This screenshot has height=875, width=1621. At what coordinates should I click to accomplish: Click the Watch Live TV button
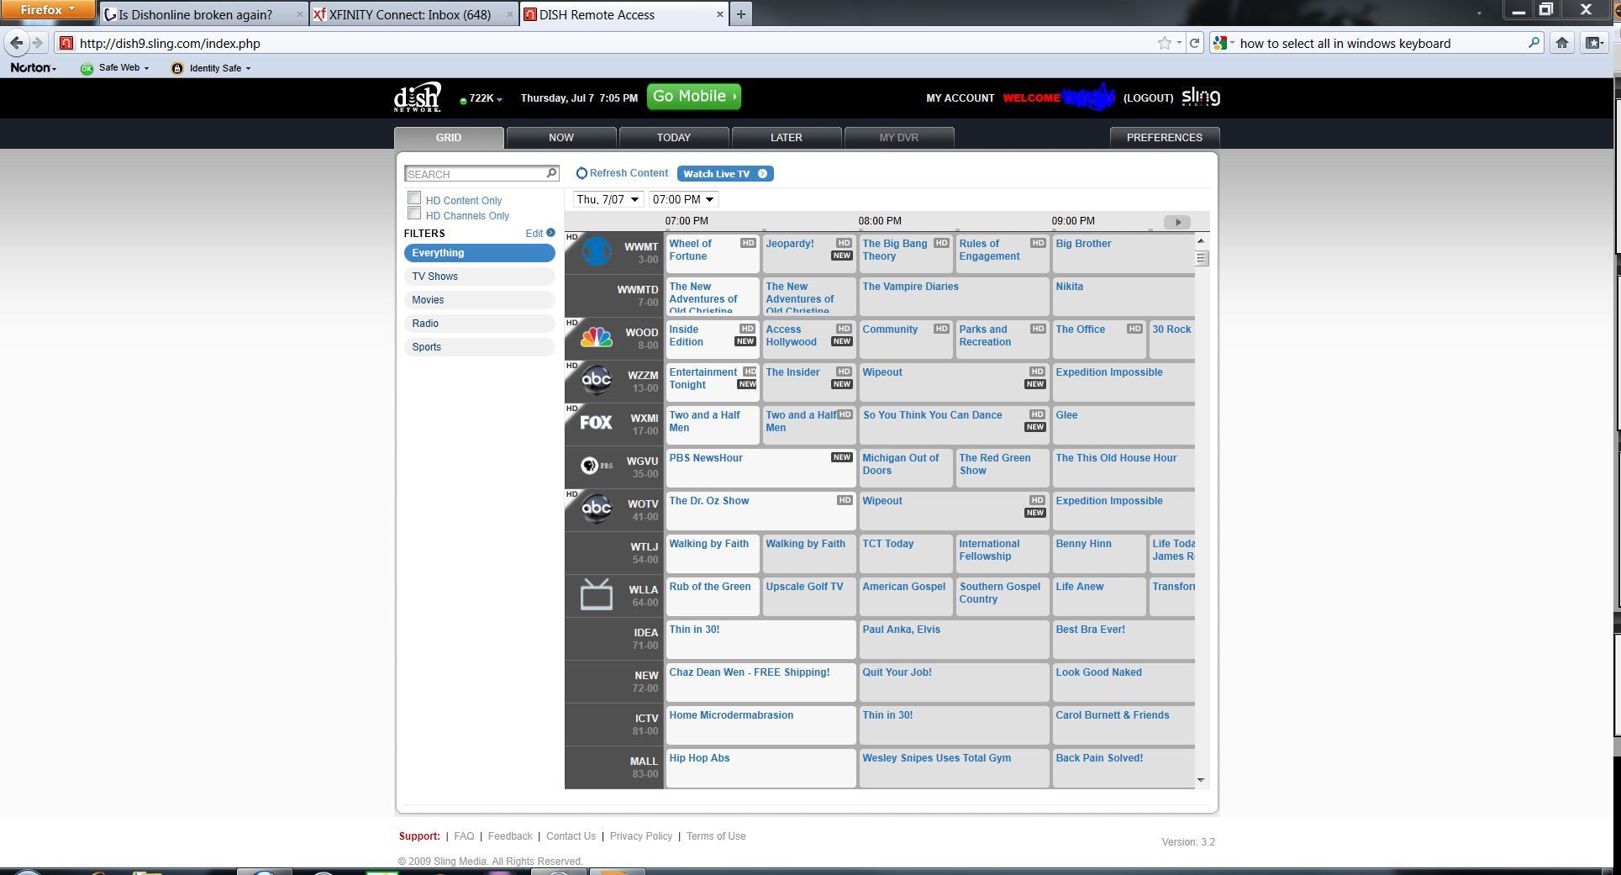point(725,173)
